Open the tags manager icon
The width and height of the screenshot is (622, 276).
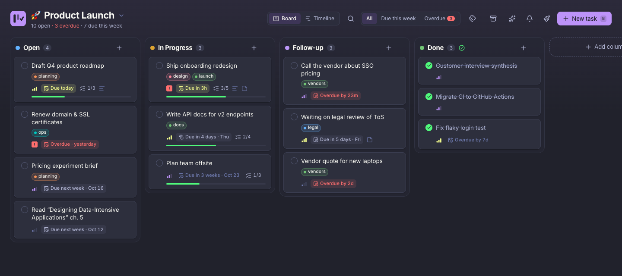click(473, 19)
